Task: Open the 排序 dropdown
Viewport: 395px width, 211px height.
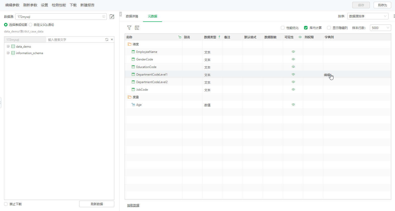Action: [x=368, y=16]
